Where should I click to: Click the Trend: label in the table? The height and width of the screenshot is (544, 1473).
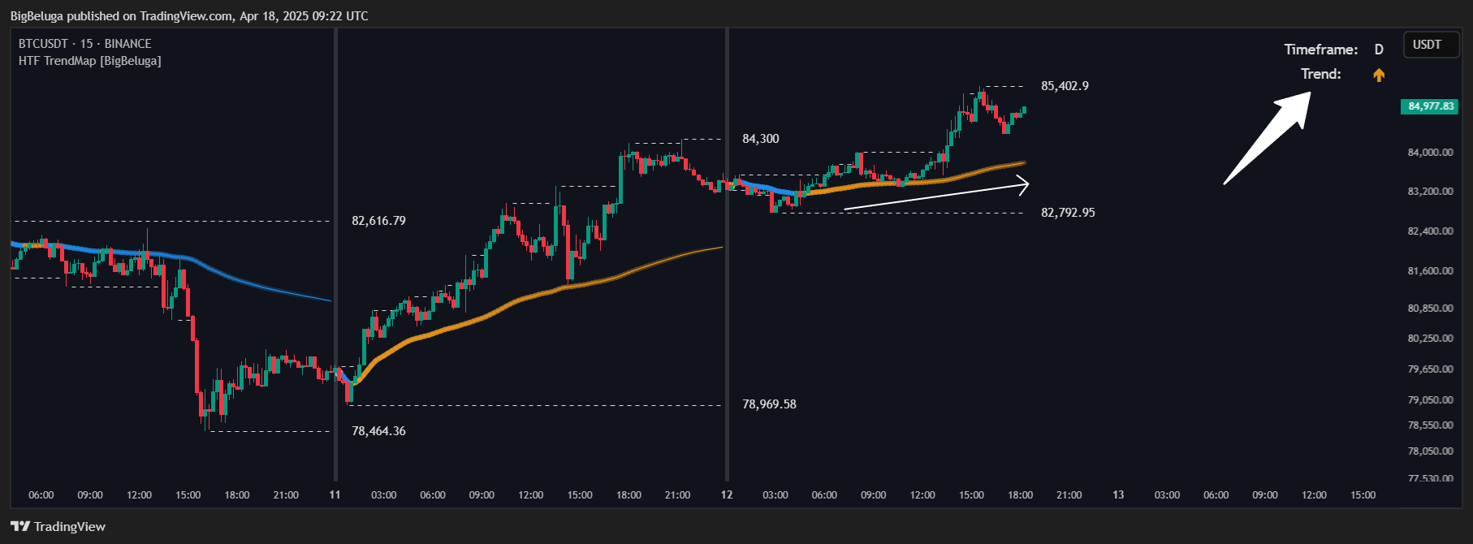point(1321,74)
